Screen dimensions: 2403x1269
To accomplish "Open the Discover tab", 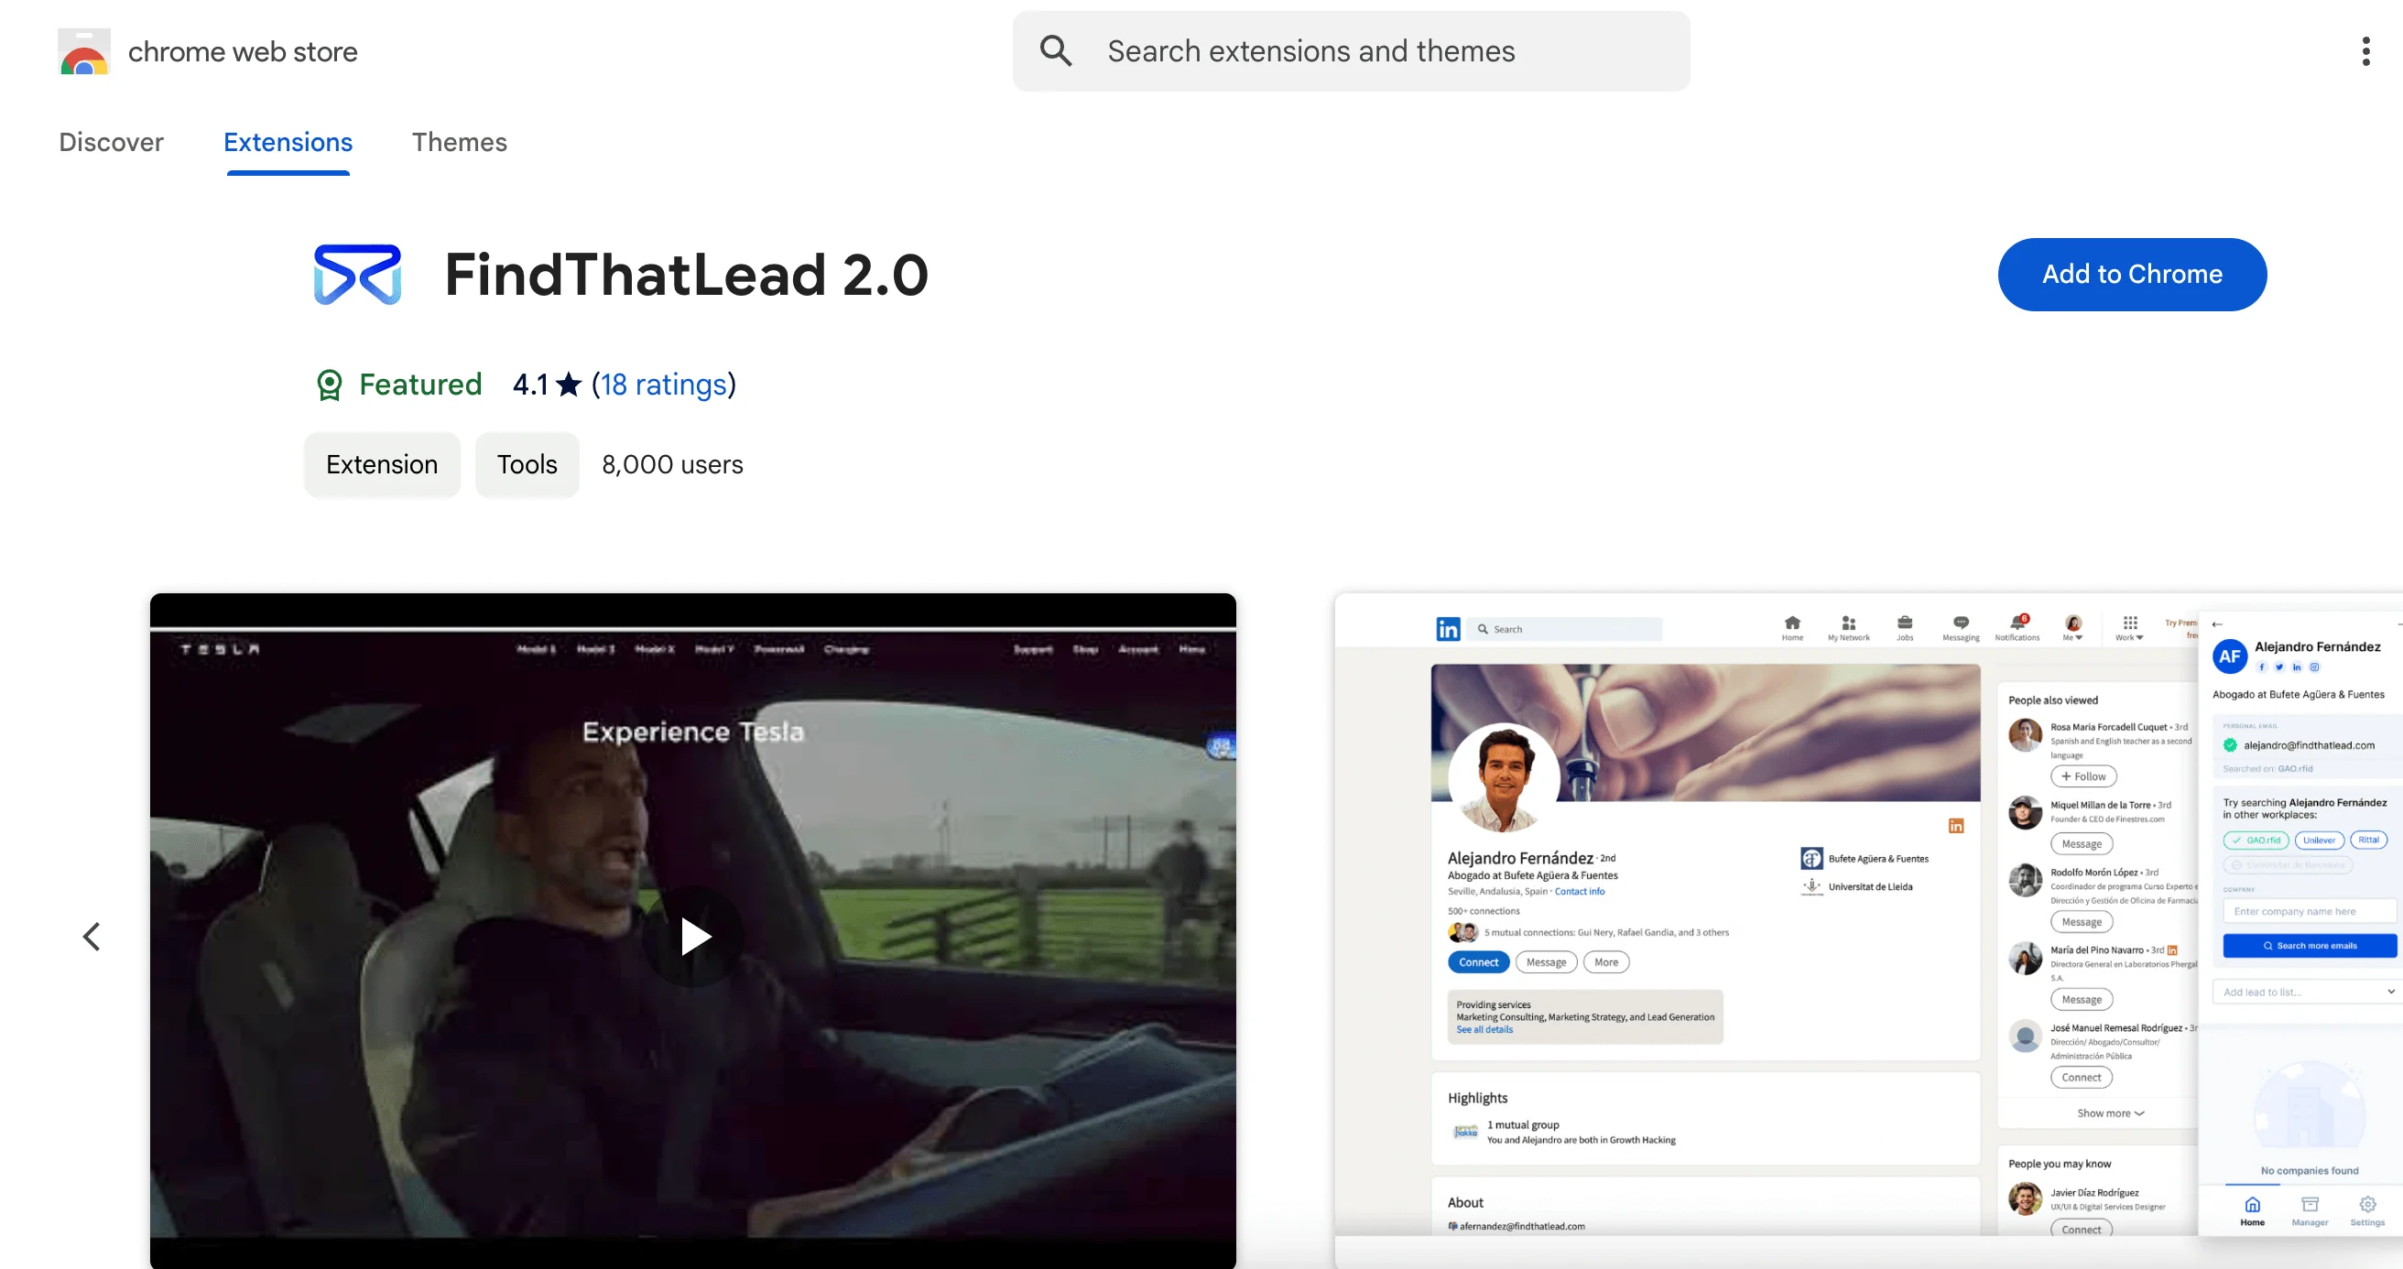I will pos(111,142).
